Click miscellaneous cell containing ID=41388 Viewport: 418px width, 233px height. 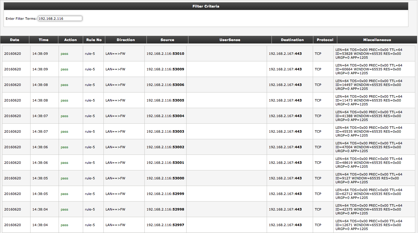[x=374, y=116]
